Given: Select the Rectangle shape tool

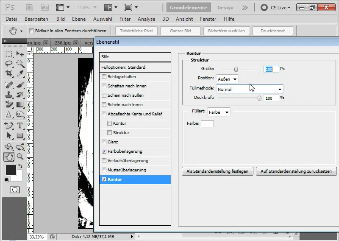Looking at the screenshot, I should [20, 135].
